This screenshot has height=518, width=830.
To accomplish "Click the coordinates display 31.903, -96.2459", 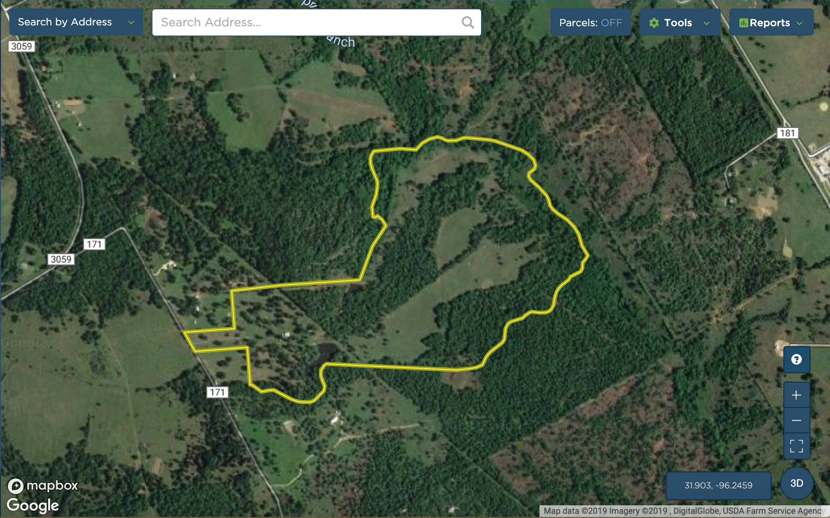I will pyautogui.click(x=718, y=485).
